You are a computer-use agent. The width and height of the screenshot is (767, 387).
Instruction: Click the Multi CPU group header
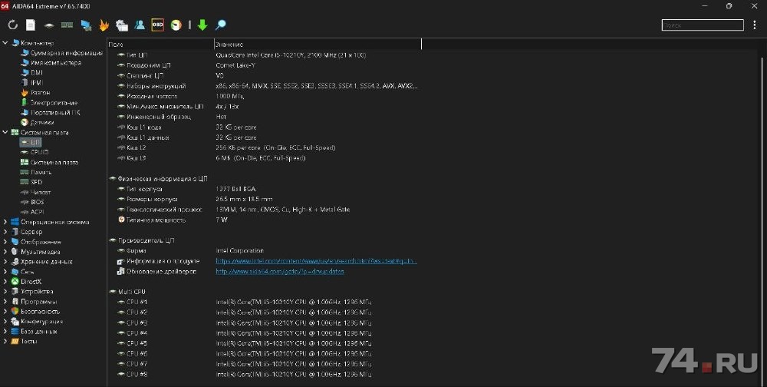click(x=132, y=292)
